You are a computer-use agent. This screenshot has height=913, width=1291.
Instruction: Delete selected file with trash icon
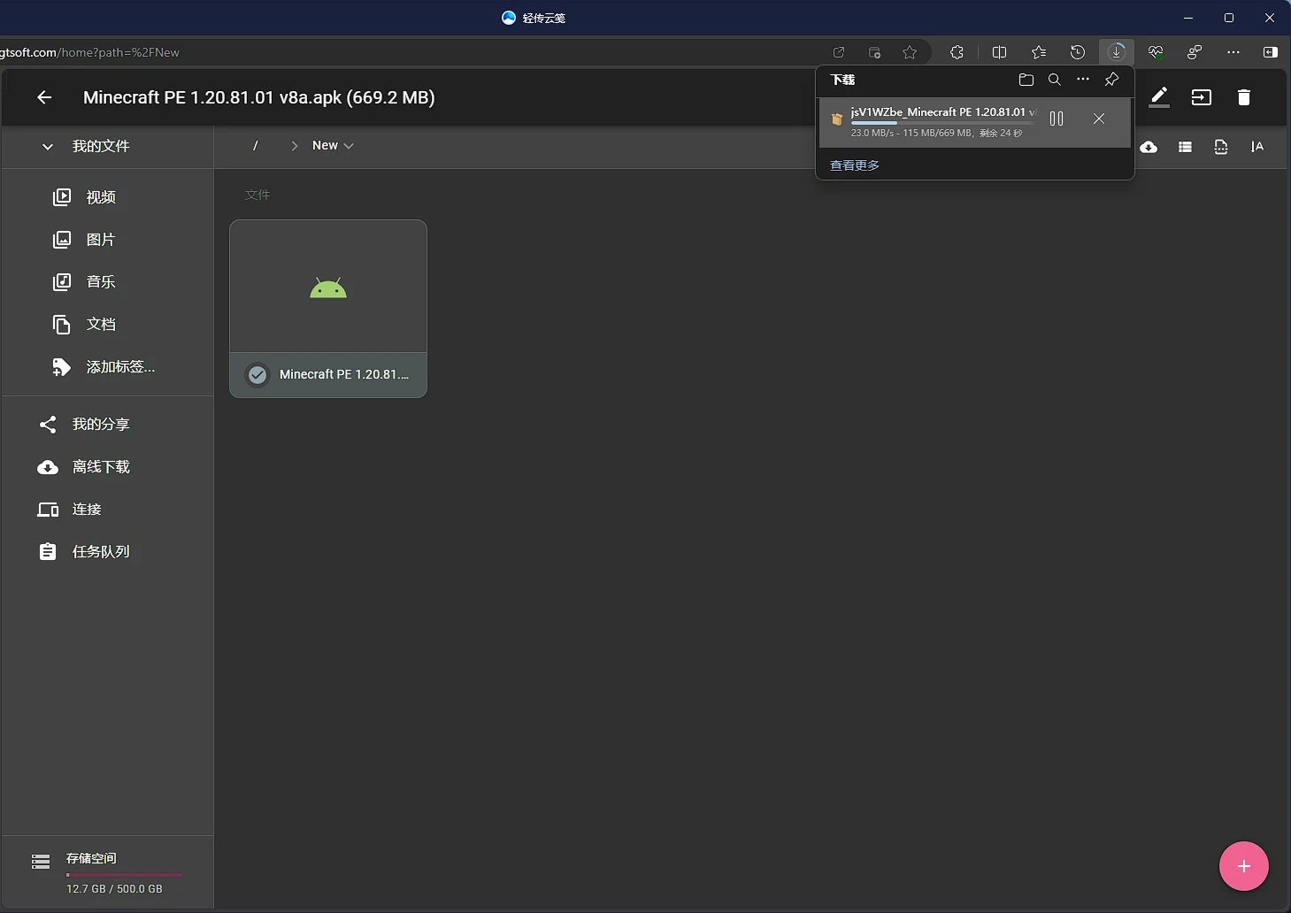pyautogui.click(x=1244, y=97)
